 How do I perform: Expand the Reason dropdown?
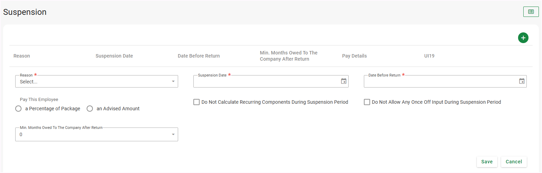pyautogui.click(x=96, y=82)
